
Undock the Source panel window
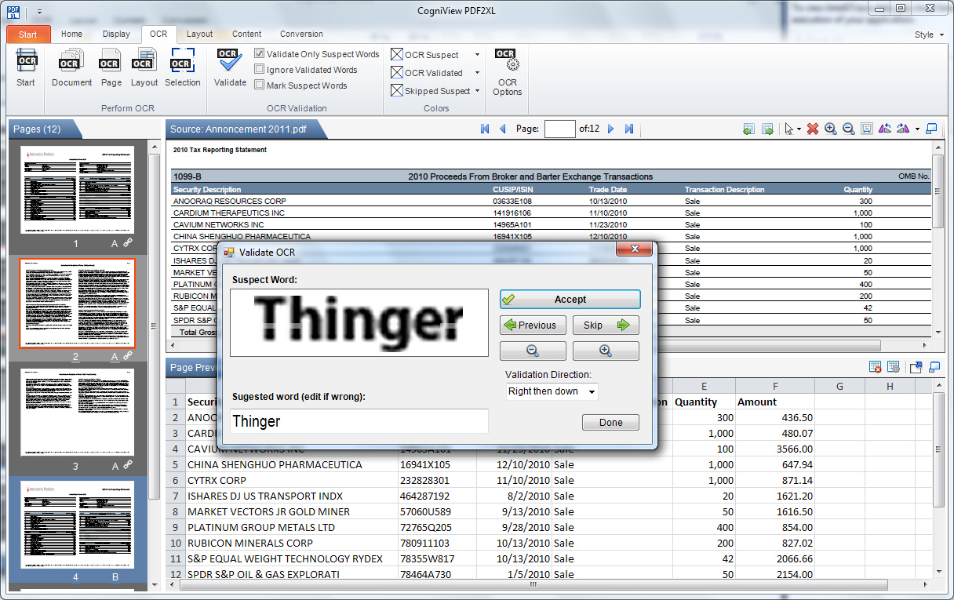tap(932, 129)
